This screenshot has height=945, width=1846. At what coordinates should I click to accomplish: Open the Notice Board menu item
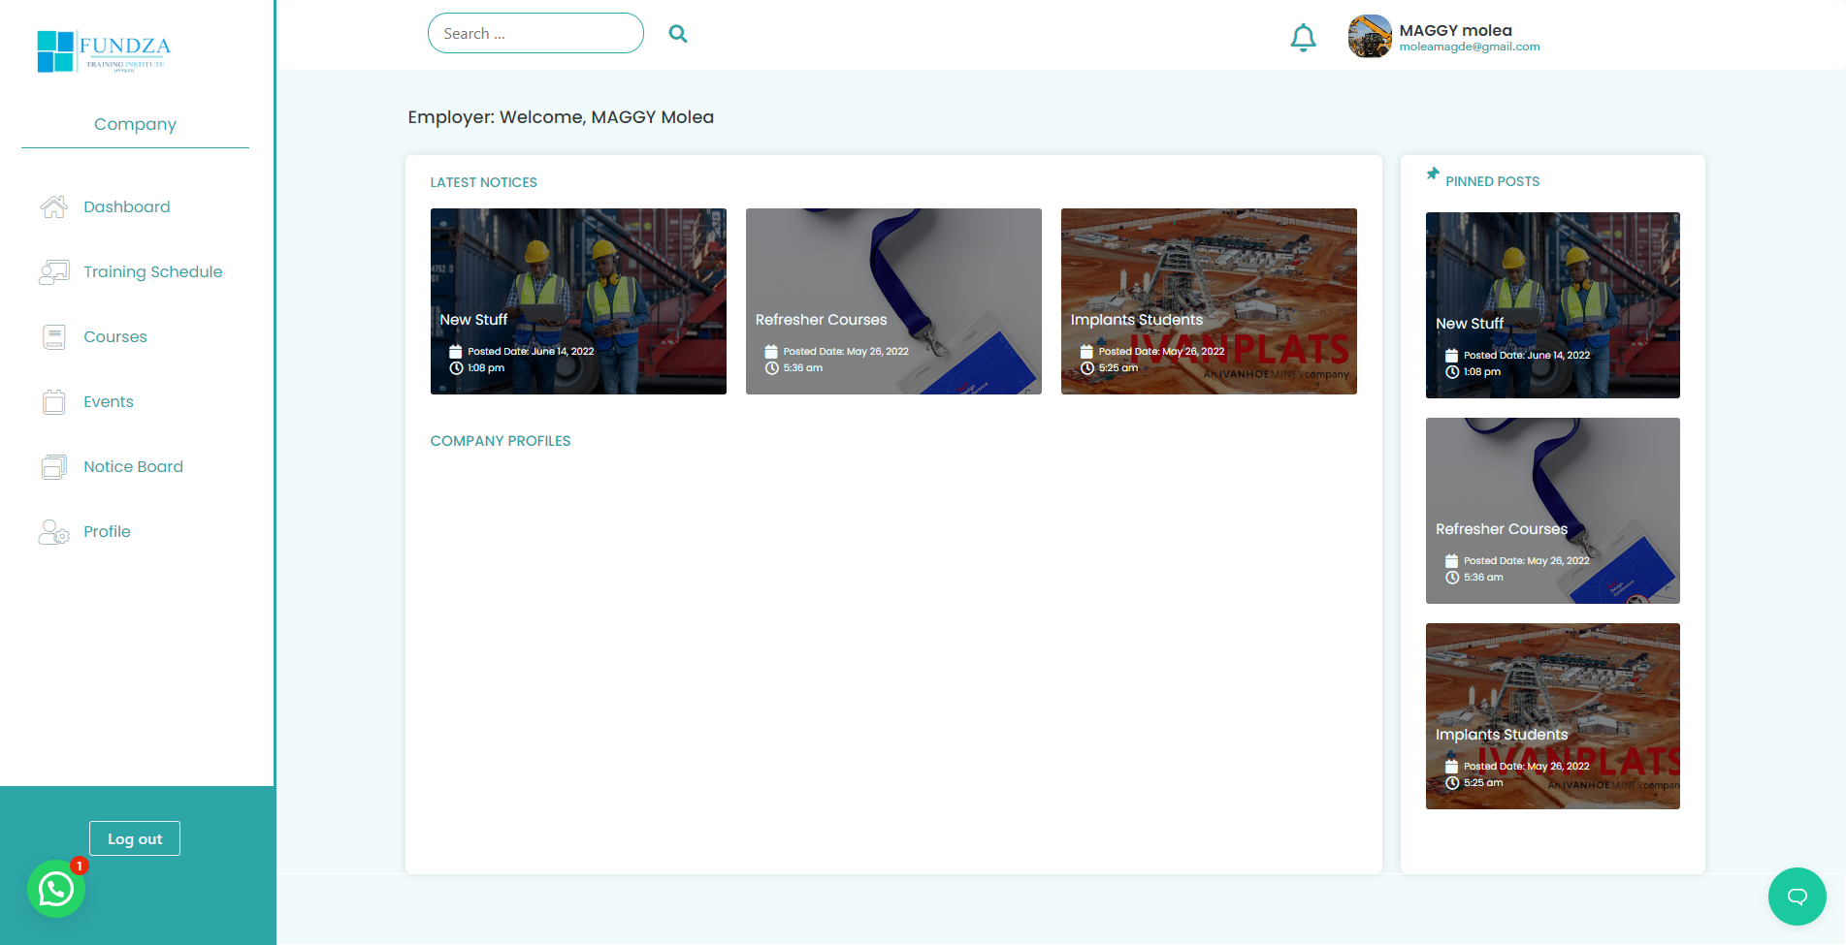(133, 466)
